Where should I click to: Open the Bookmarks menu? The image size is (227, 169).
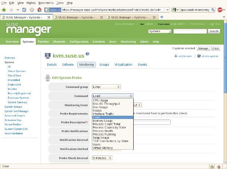[46, 3]
